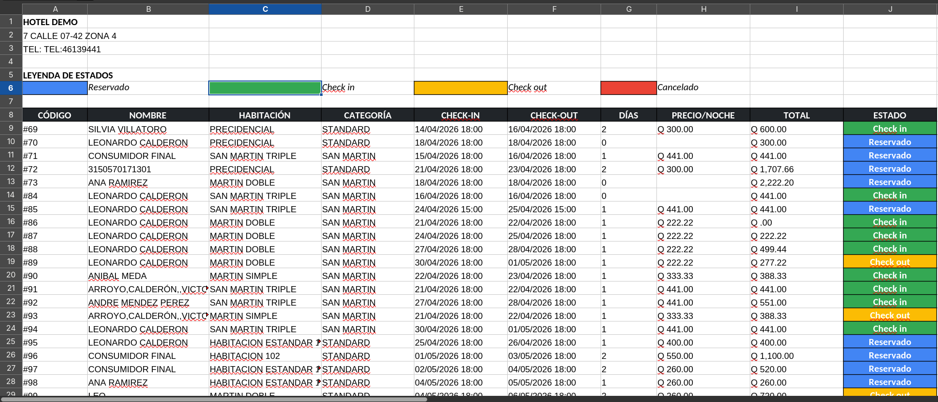Select code cell #69
This screenshot has width=938, height=402.
click(x=55, y=129)
